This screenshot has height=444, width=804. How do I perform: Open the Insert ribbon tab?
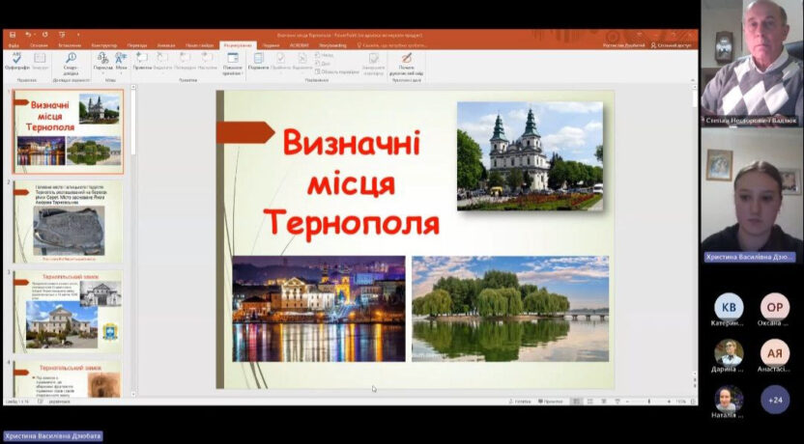(69, 44)
